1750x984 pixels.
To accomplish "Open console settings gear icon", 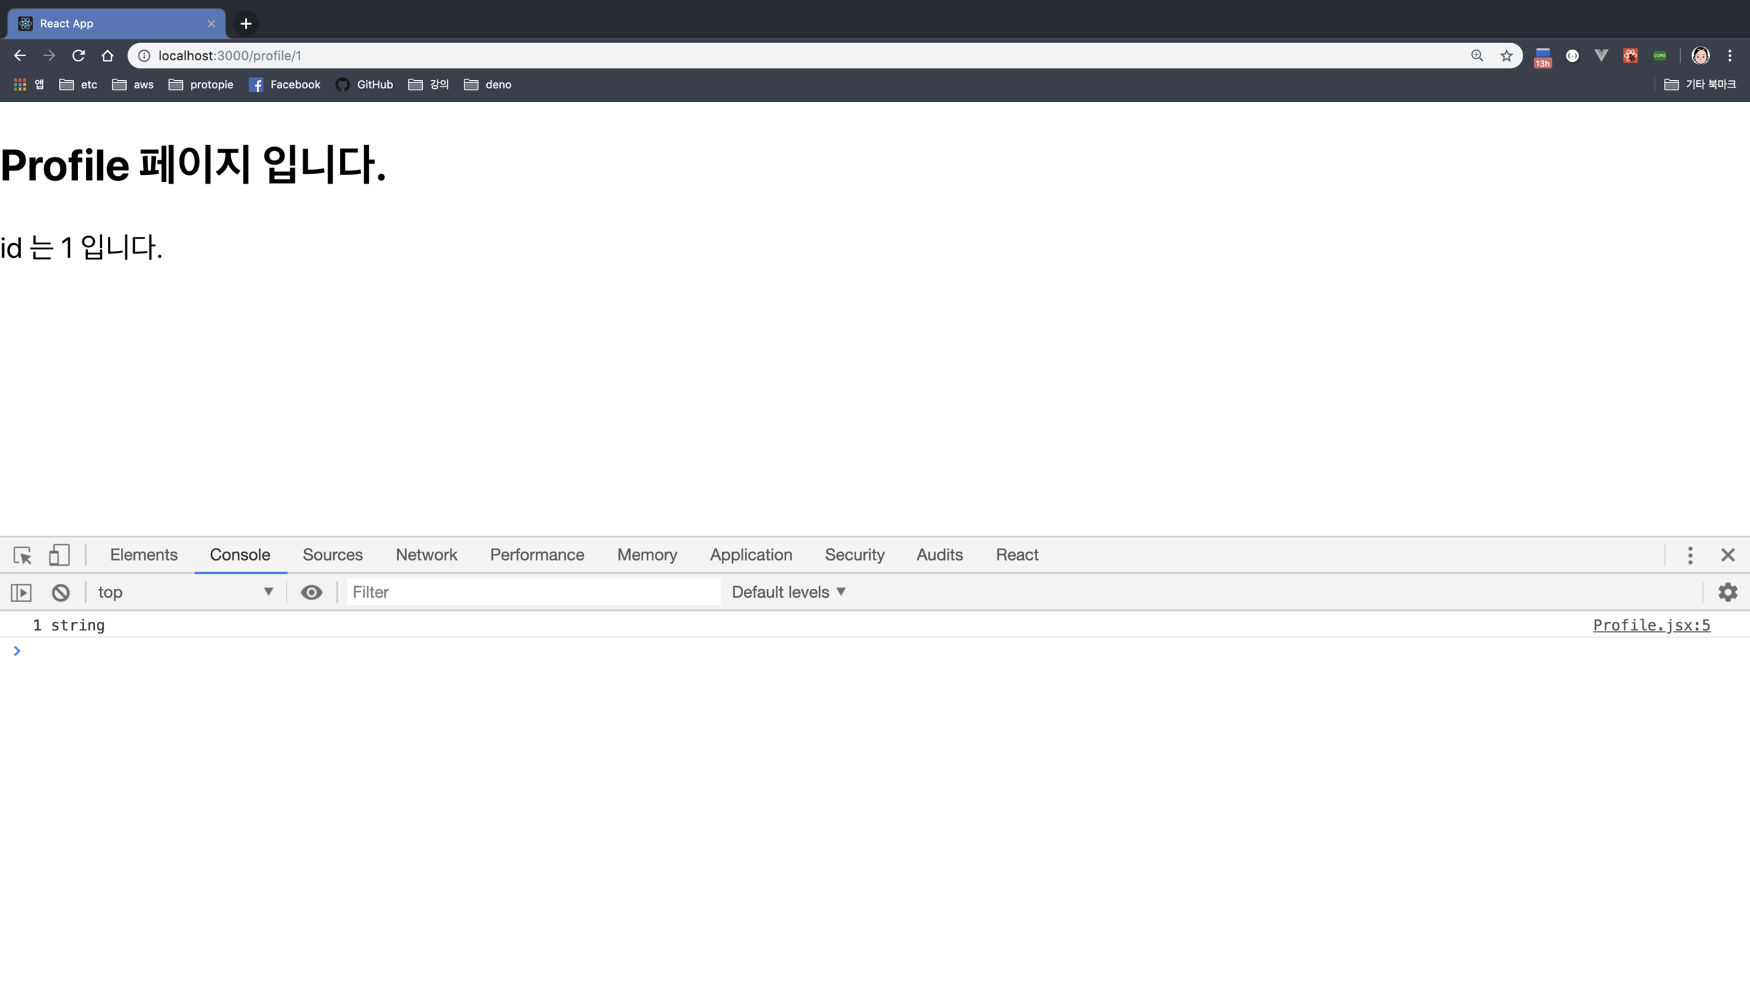I will coord(1727,593).
